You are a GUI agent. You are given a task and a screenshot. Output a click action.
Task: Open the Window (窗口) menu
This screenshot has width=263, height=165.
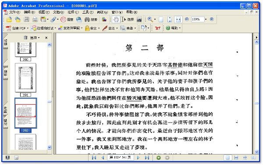[117, 12]
